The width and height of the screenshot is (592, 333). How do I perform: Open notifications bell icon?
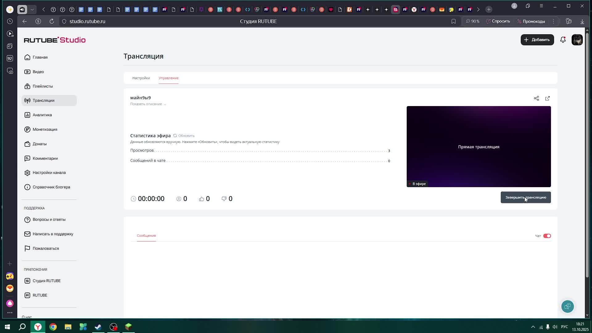tap(563, 40)
